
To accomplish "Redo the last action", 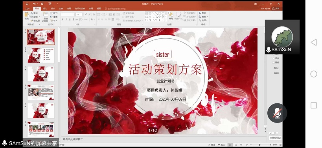I will 42,4.
